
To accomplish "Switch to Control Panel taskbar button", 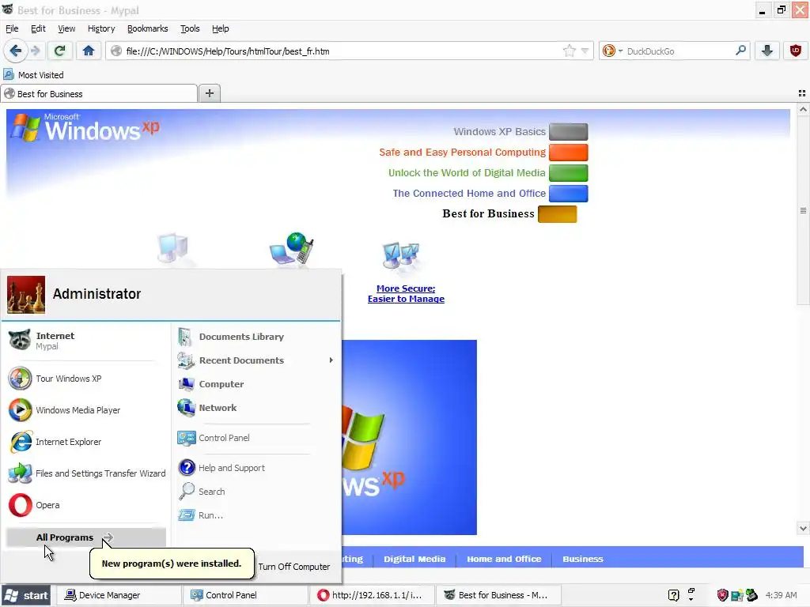I will click(245, 595).
